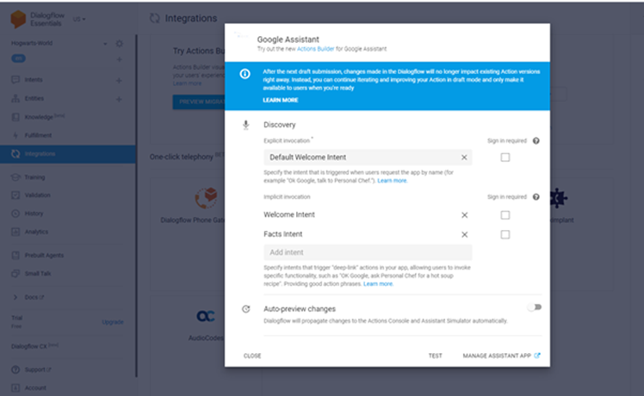This screenshot has width=644, height=396.
Task: Go to History in the sidebar
Action: [34, 213]
